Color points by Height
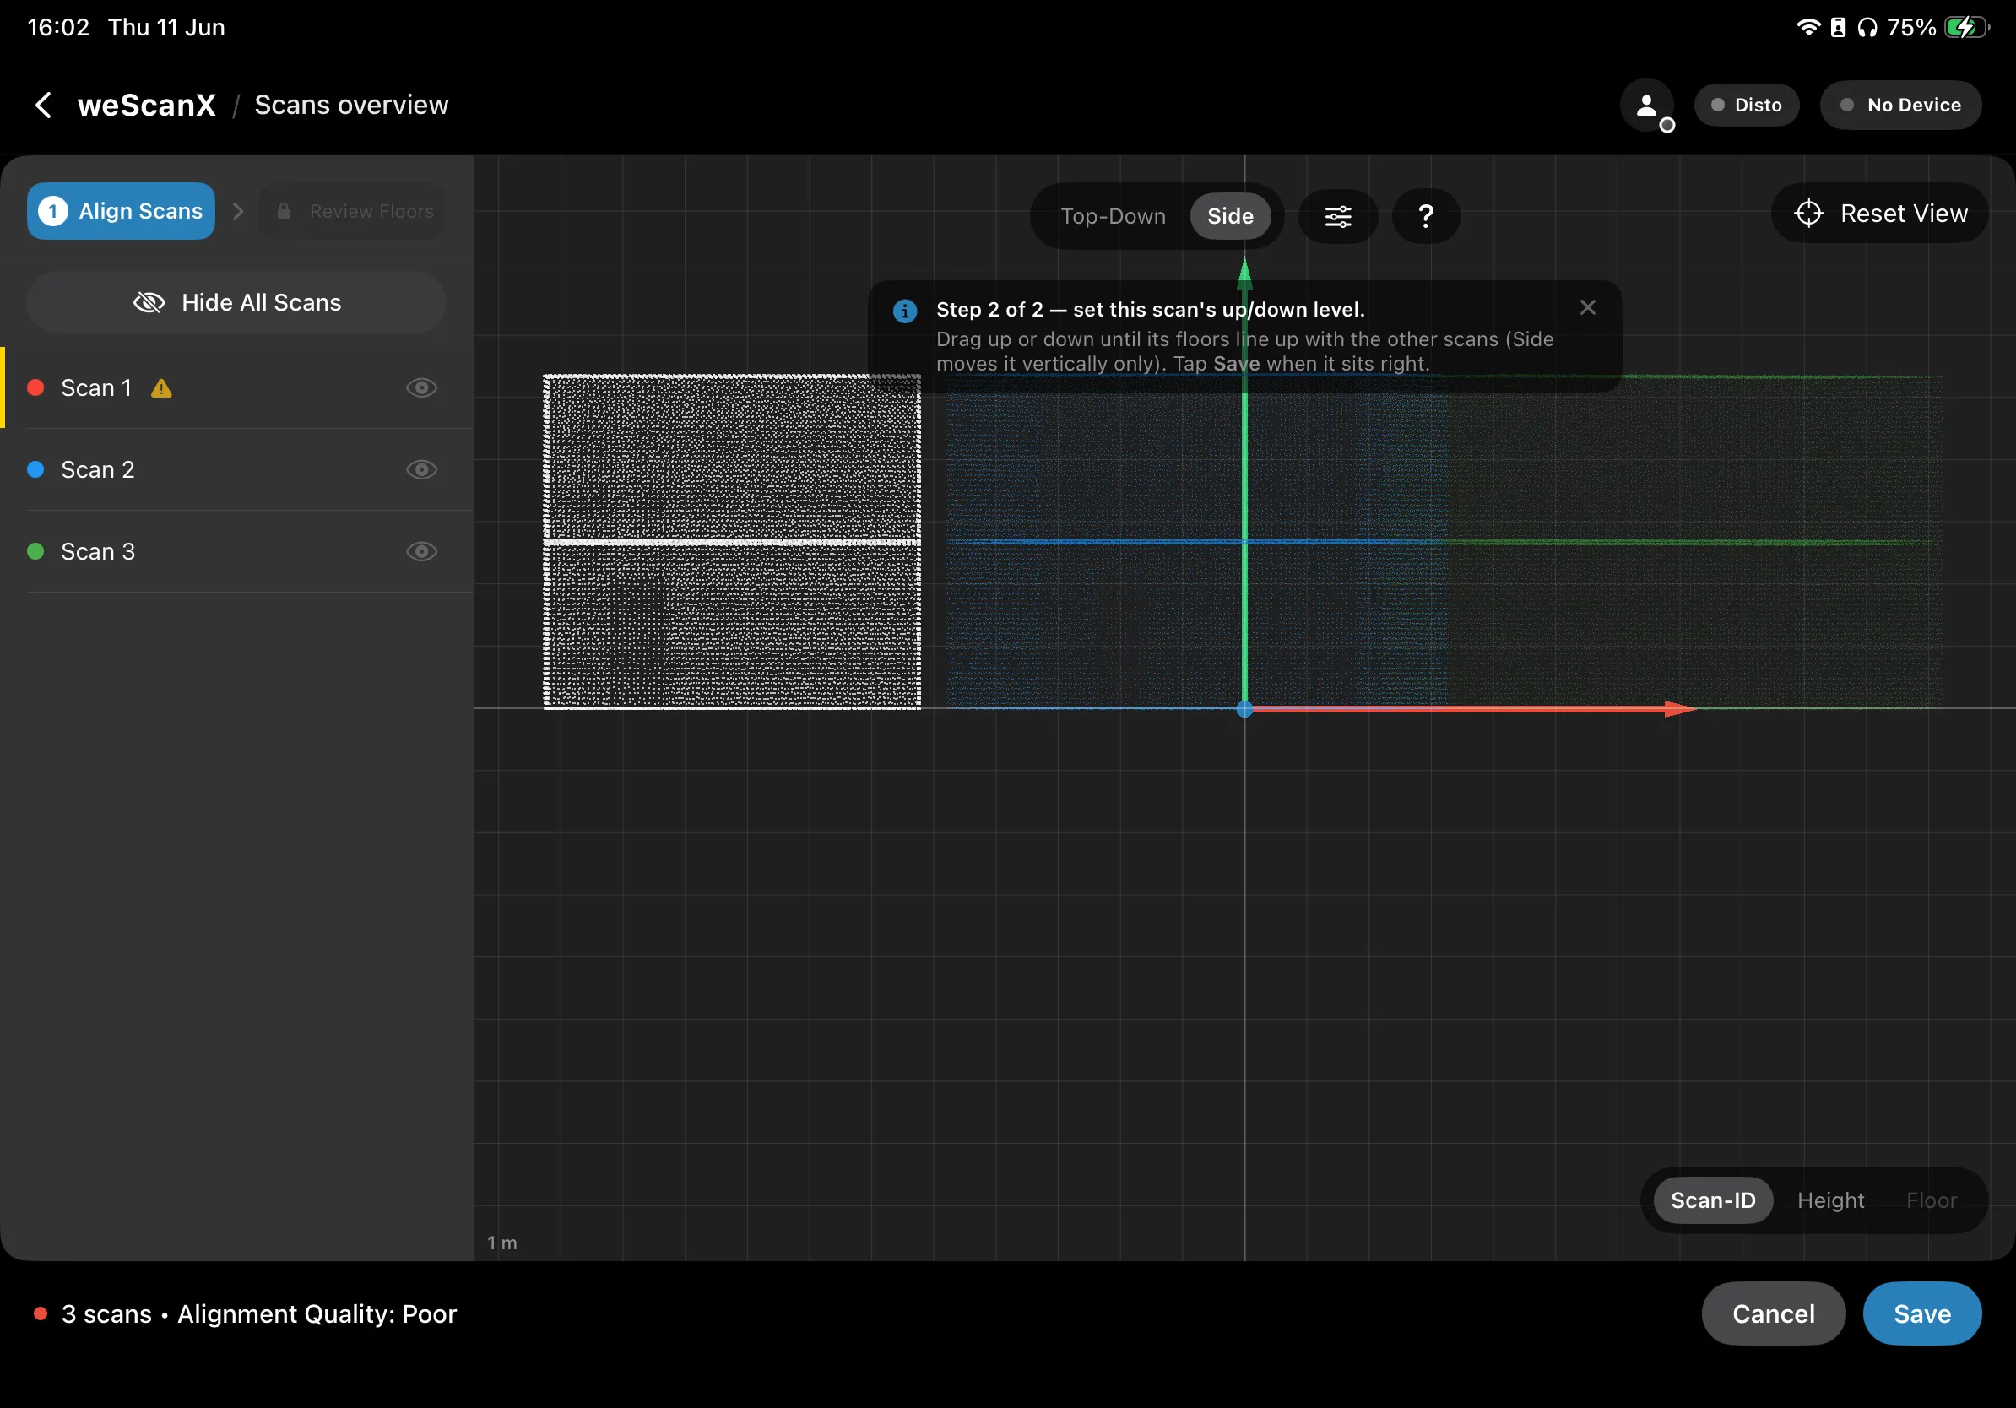The width and height of the screenshot is (2016, 1408). pos(1830,1200)
